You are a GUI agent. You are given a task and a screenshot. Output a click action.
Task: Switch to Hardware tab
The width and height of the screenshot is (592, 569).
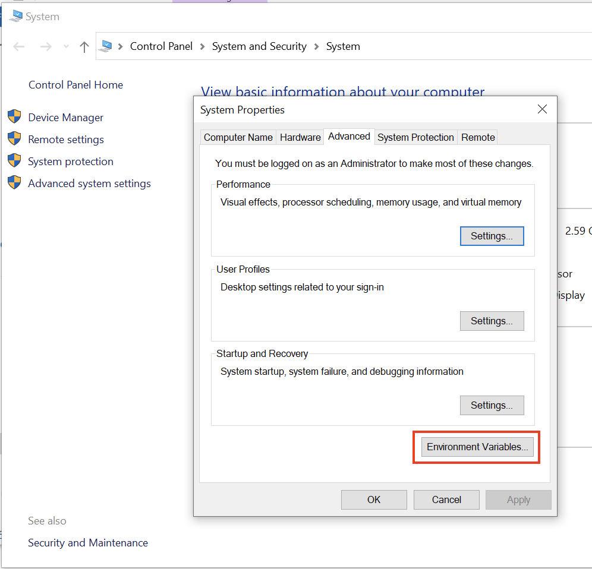pos(301,137)
